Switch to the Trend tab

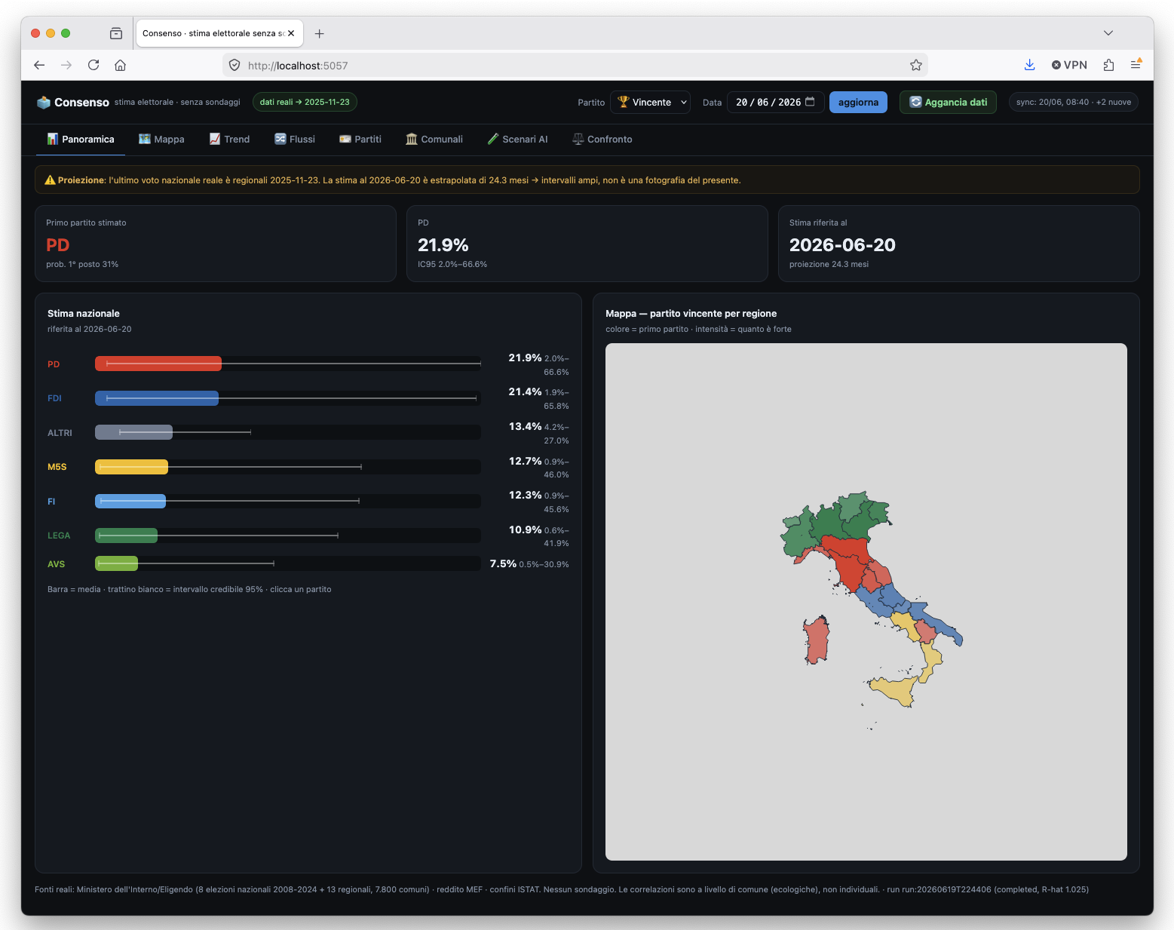(x=229, y=140)
